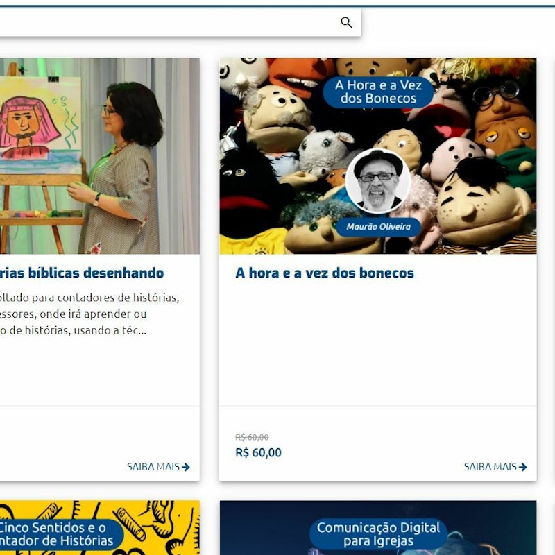This screenshot has width=555, height=555.
Task: Click the bold R$ 60,00 current price
Action: click(259, 453)
